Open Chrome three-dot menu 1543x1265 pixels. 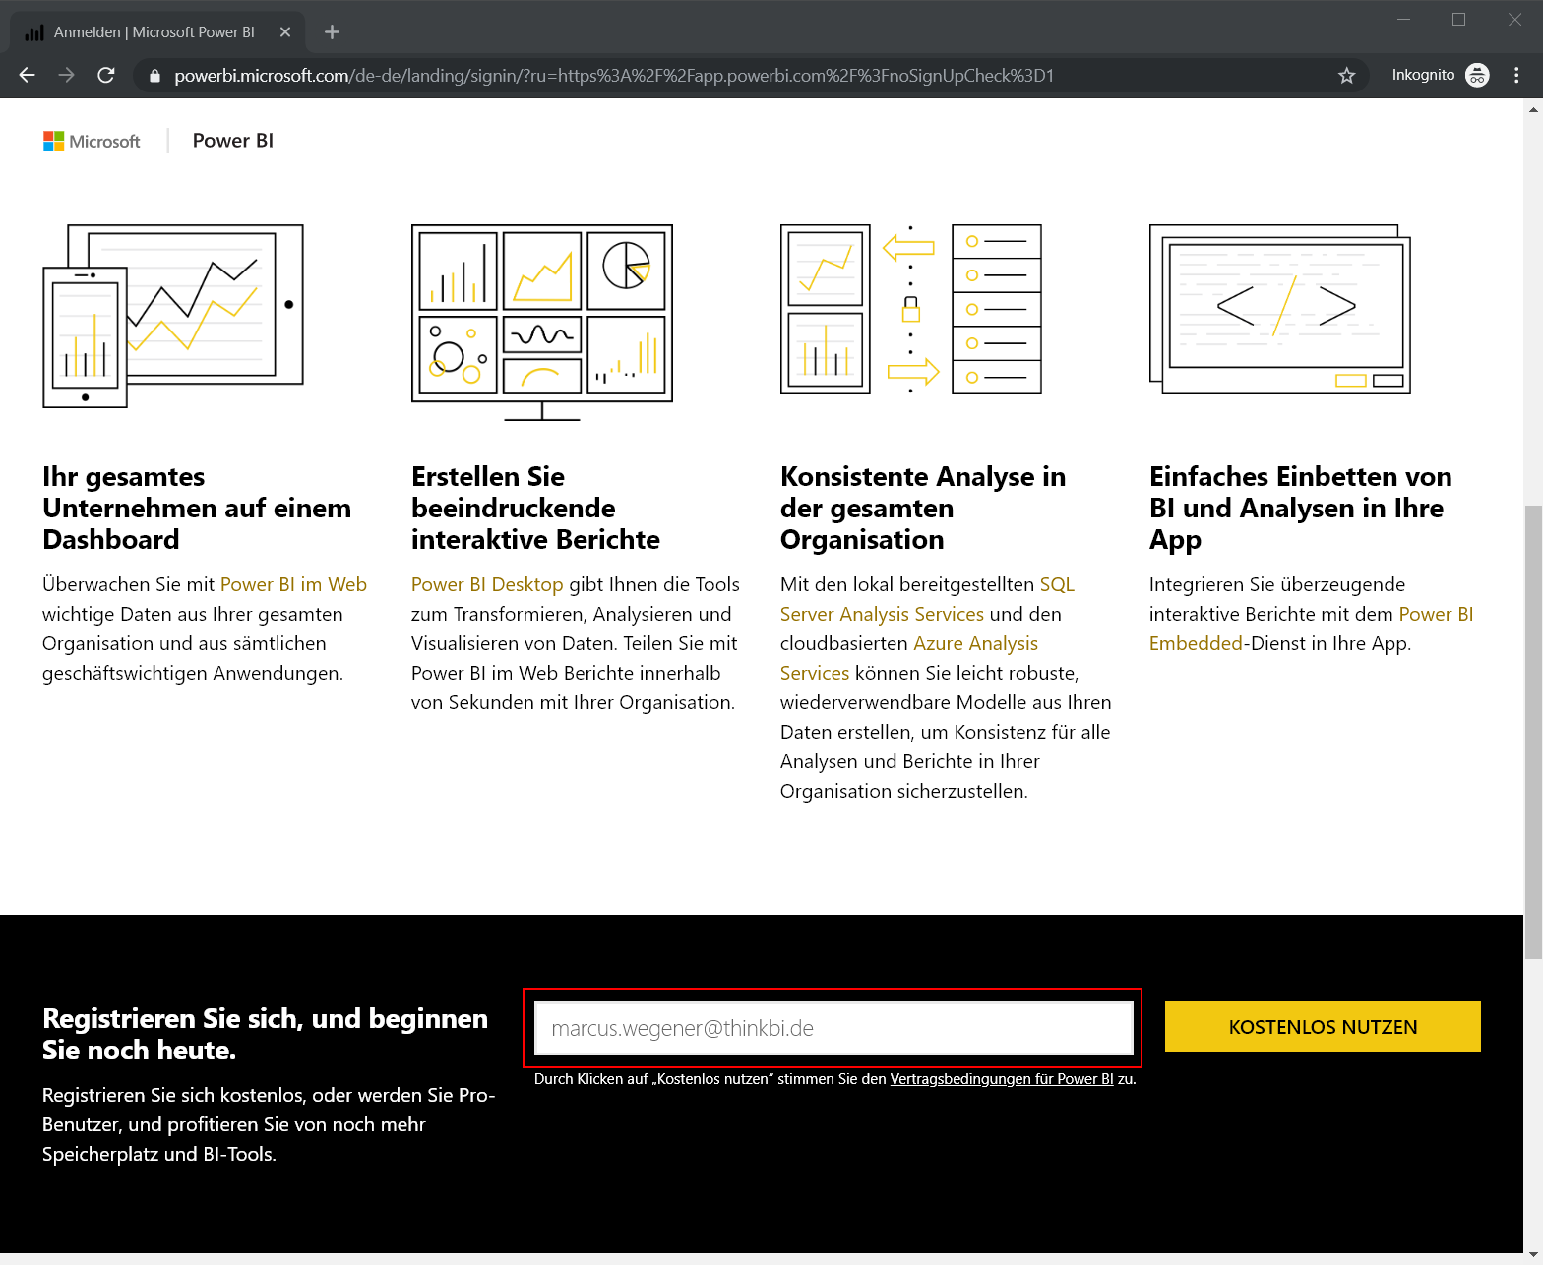tap(1516, 75)
